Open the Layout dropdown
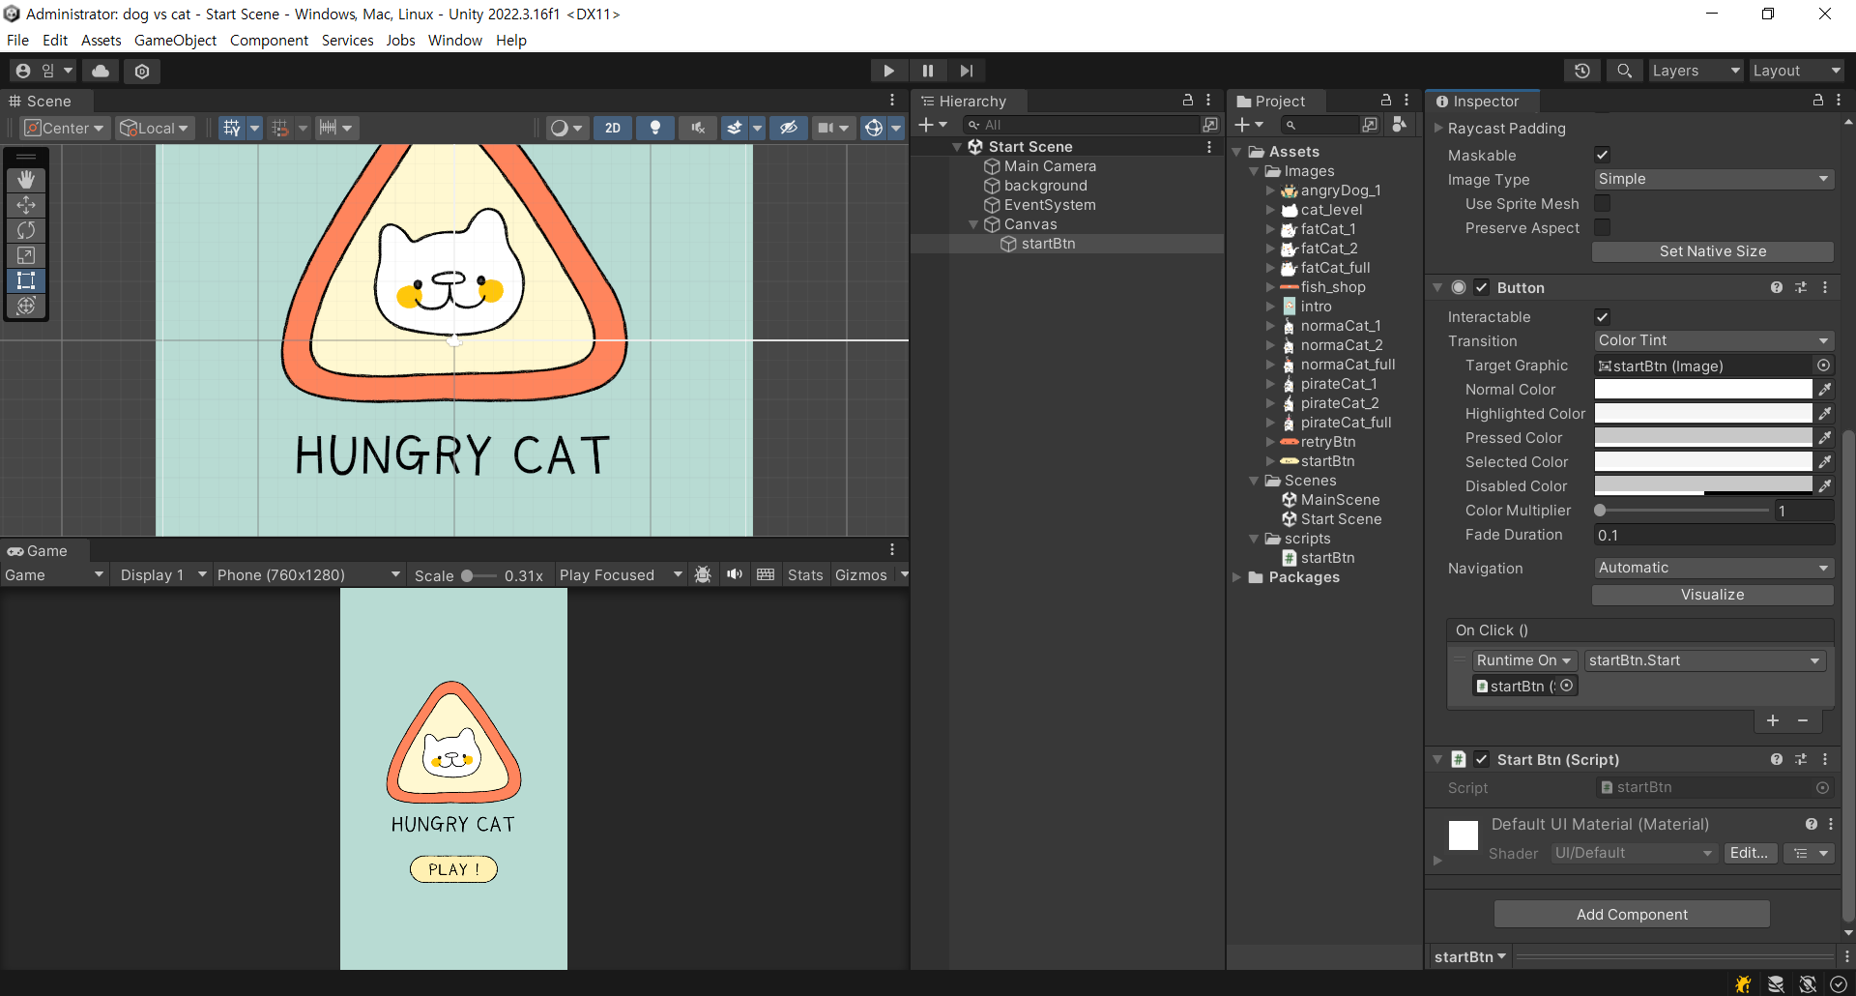1856x996 pixels. [1797, 71]
